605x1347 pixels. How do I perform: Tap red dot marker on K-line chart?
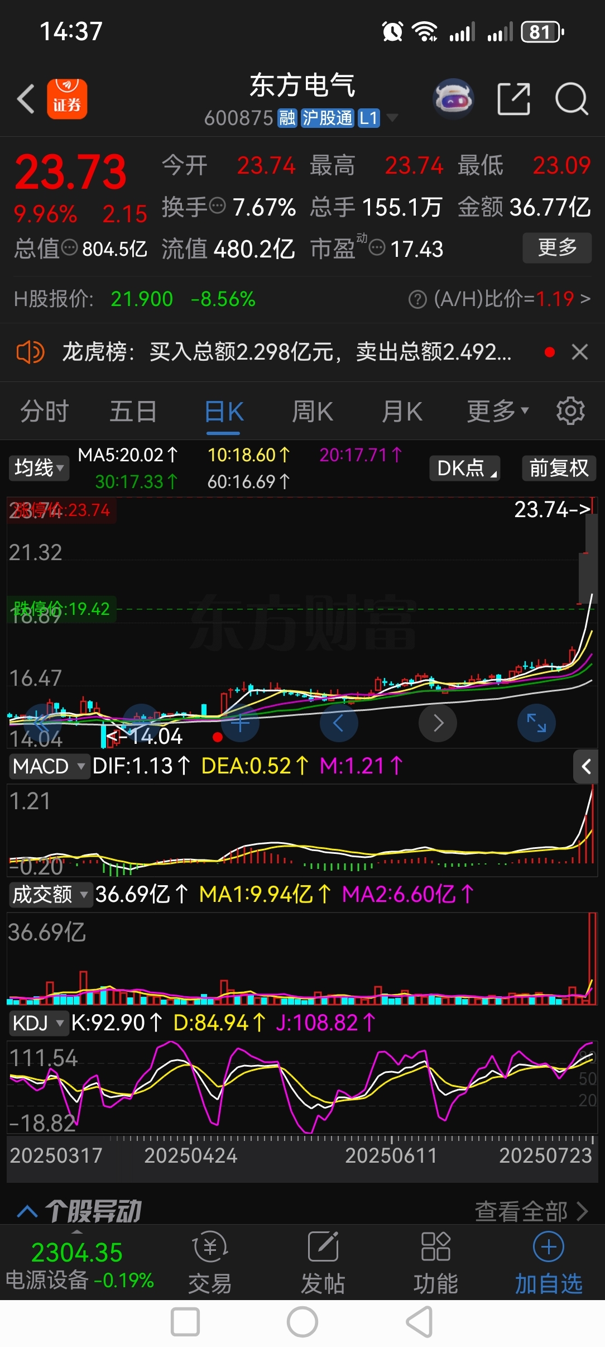click(x=218, y=738)
